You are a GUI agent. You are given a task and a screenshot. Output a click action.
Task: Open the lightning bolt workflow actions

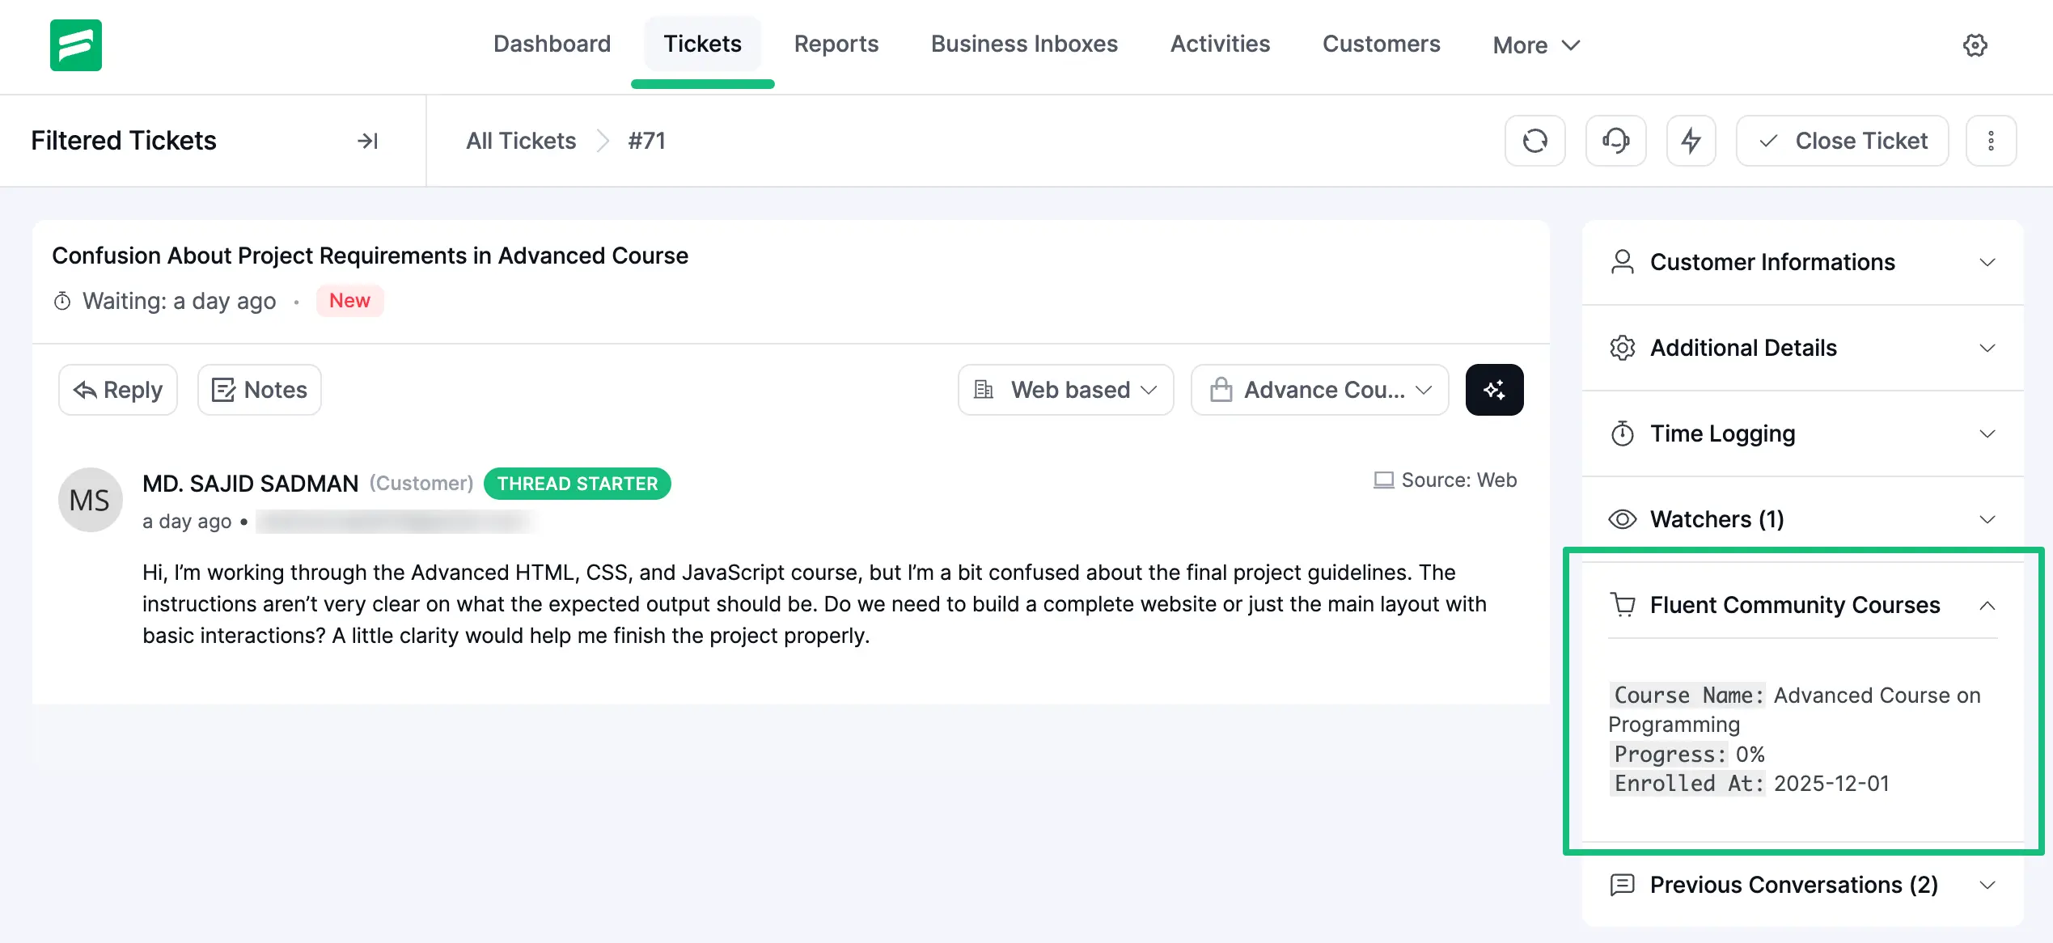[1691, 141]
